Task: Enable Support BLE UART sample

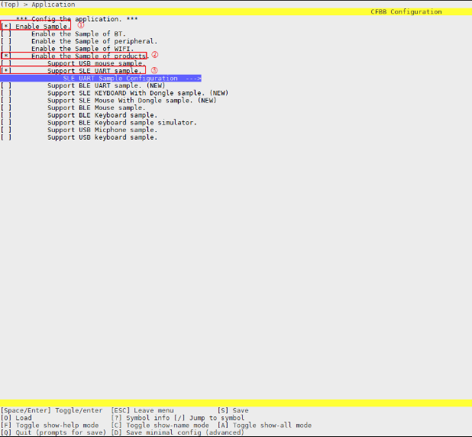Action: point(6,86)
